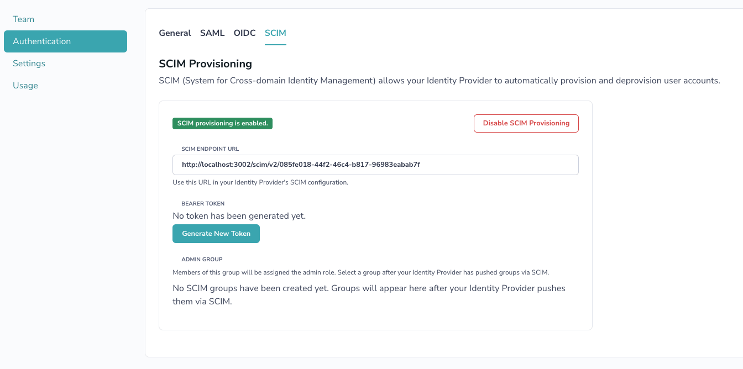Click the Bearer Token section label
Viewport: 743px width, 369px height.
(203, 203)
